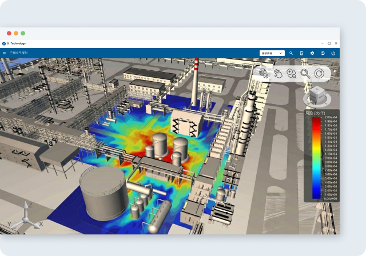This screenshot has height=256, width=366.
Task: Open the report document icon in header
Action: tap(301, 53)
